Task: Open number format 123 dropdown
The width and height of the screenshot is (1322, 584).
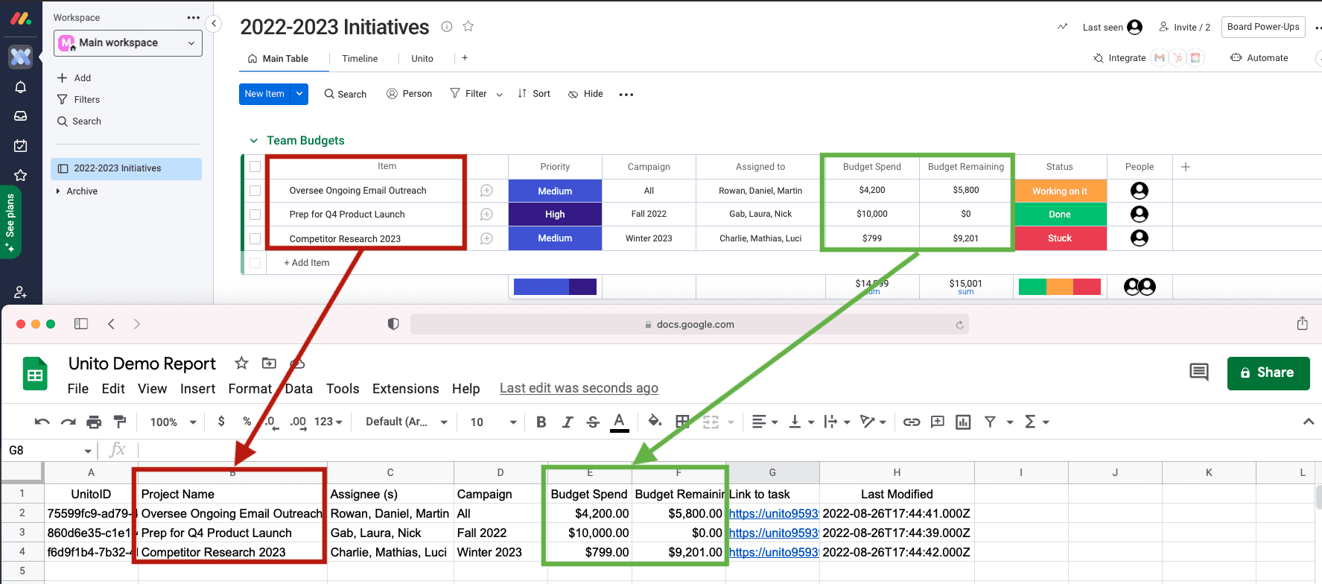Action: point(328,422)
